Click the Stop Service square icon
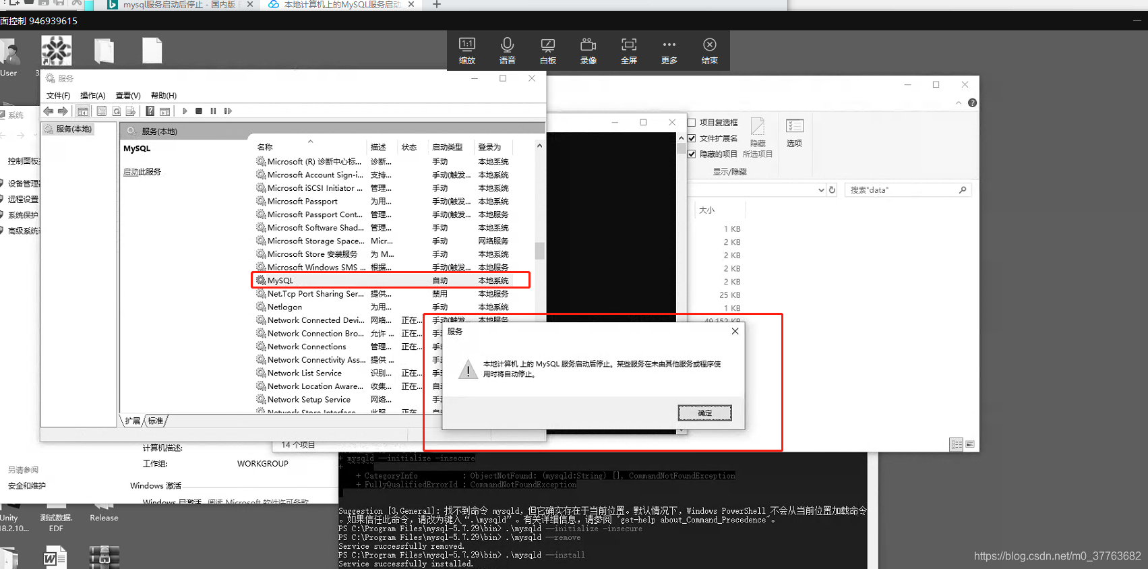Image resolution: width=1148 pixels, height=569 pixels. pyautogui.click(x=199, y=111)
